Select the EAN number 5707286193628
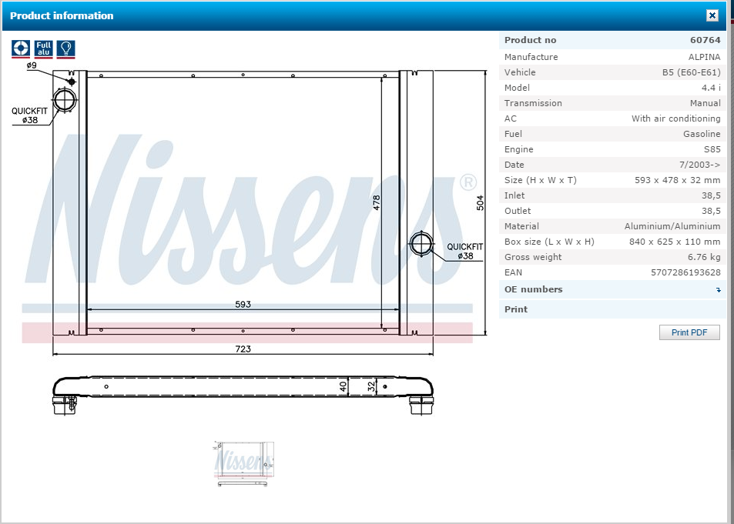 [x=685, y=272]
